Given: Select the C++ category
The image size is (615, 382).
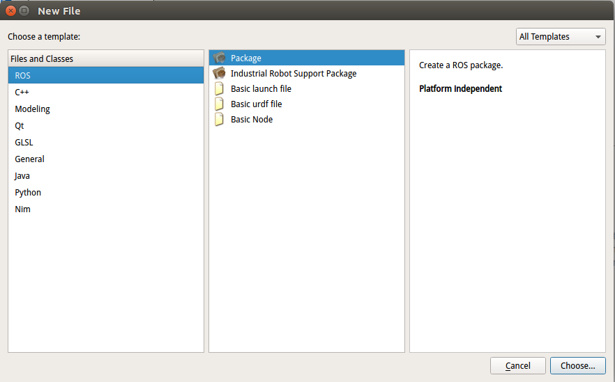Looking at the screenshot, I should [x=106, y=92].
